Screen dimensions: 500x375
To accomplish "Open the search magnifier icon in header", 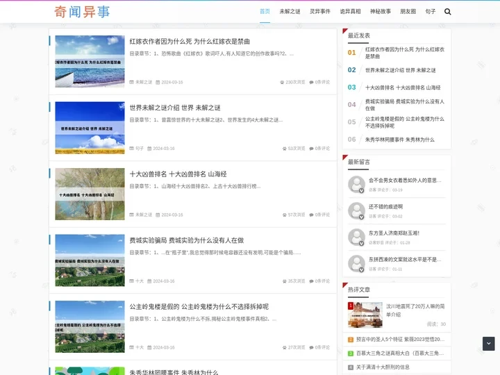I will (447, 12).
